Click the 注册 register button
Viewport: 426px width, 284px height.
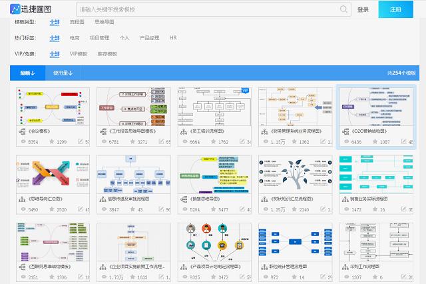(396, 9)
